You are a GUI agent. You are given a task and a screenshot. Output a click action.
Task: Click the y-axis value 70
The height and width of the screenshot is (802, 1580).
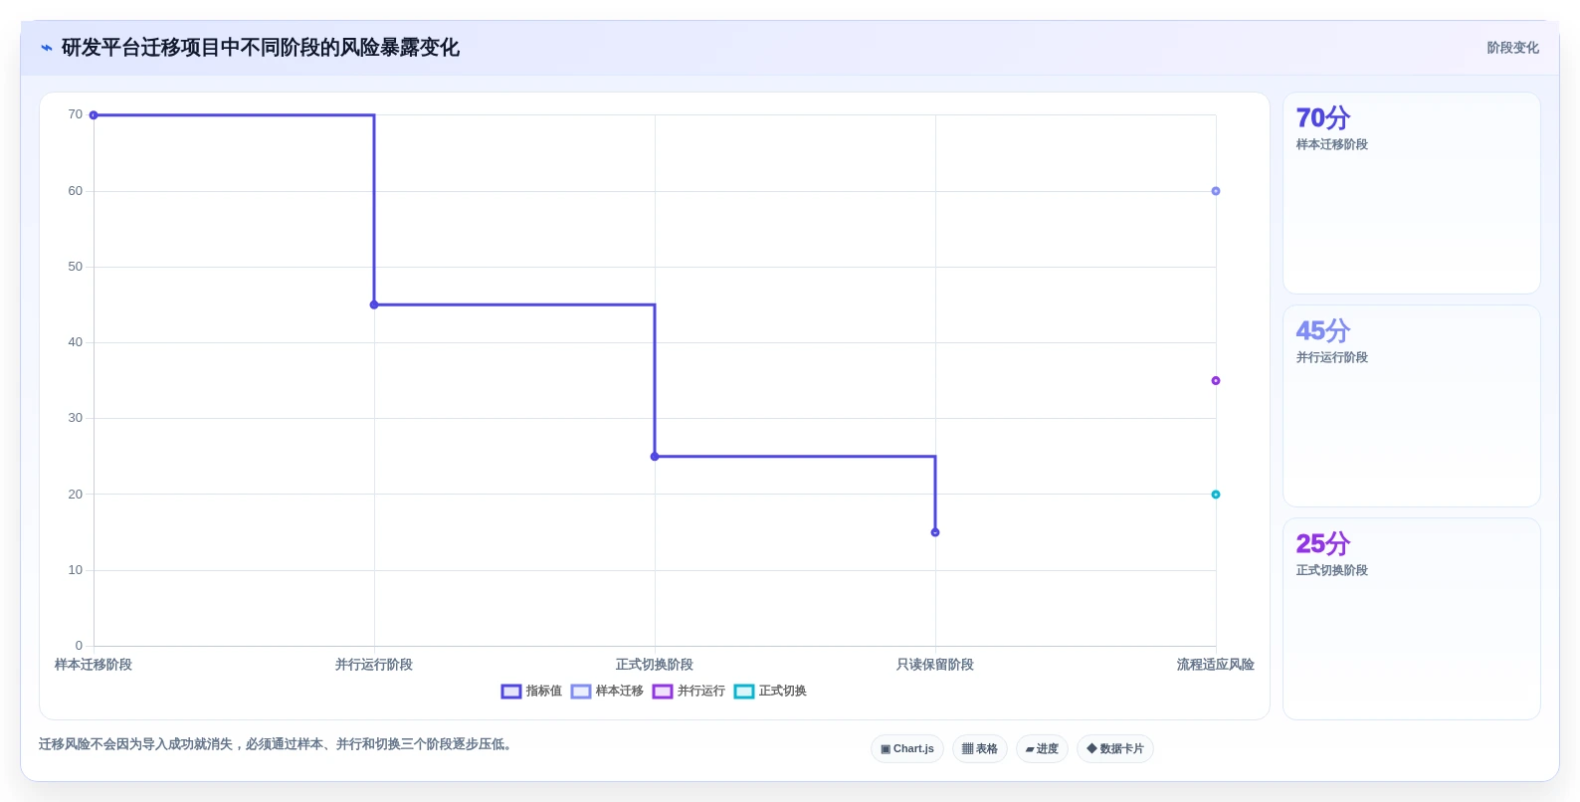(76, 114)
